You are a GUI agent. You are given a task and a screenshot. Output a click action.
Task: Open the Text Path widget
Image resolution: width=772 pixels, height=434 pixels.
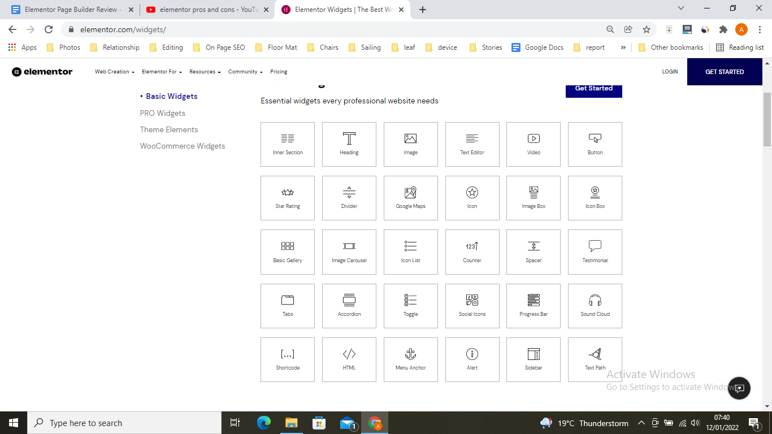[x=595, y=359]
